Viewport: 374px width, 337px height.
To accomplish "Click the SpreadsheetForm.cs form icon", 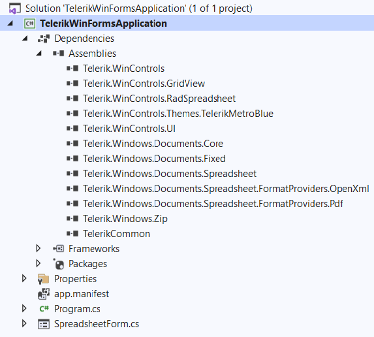I will (44, 324).
